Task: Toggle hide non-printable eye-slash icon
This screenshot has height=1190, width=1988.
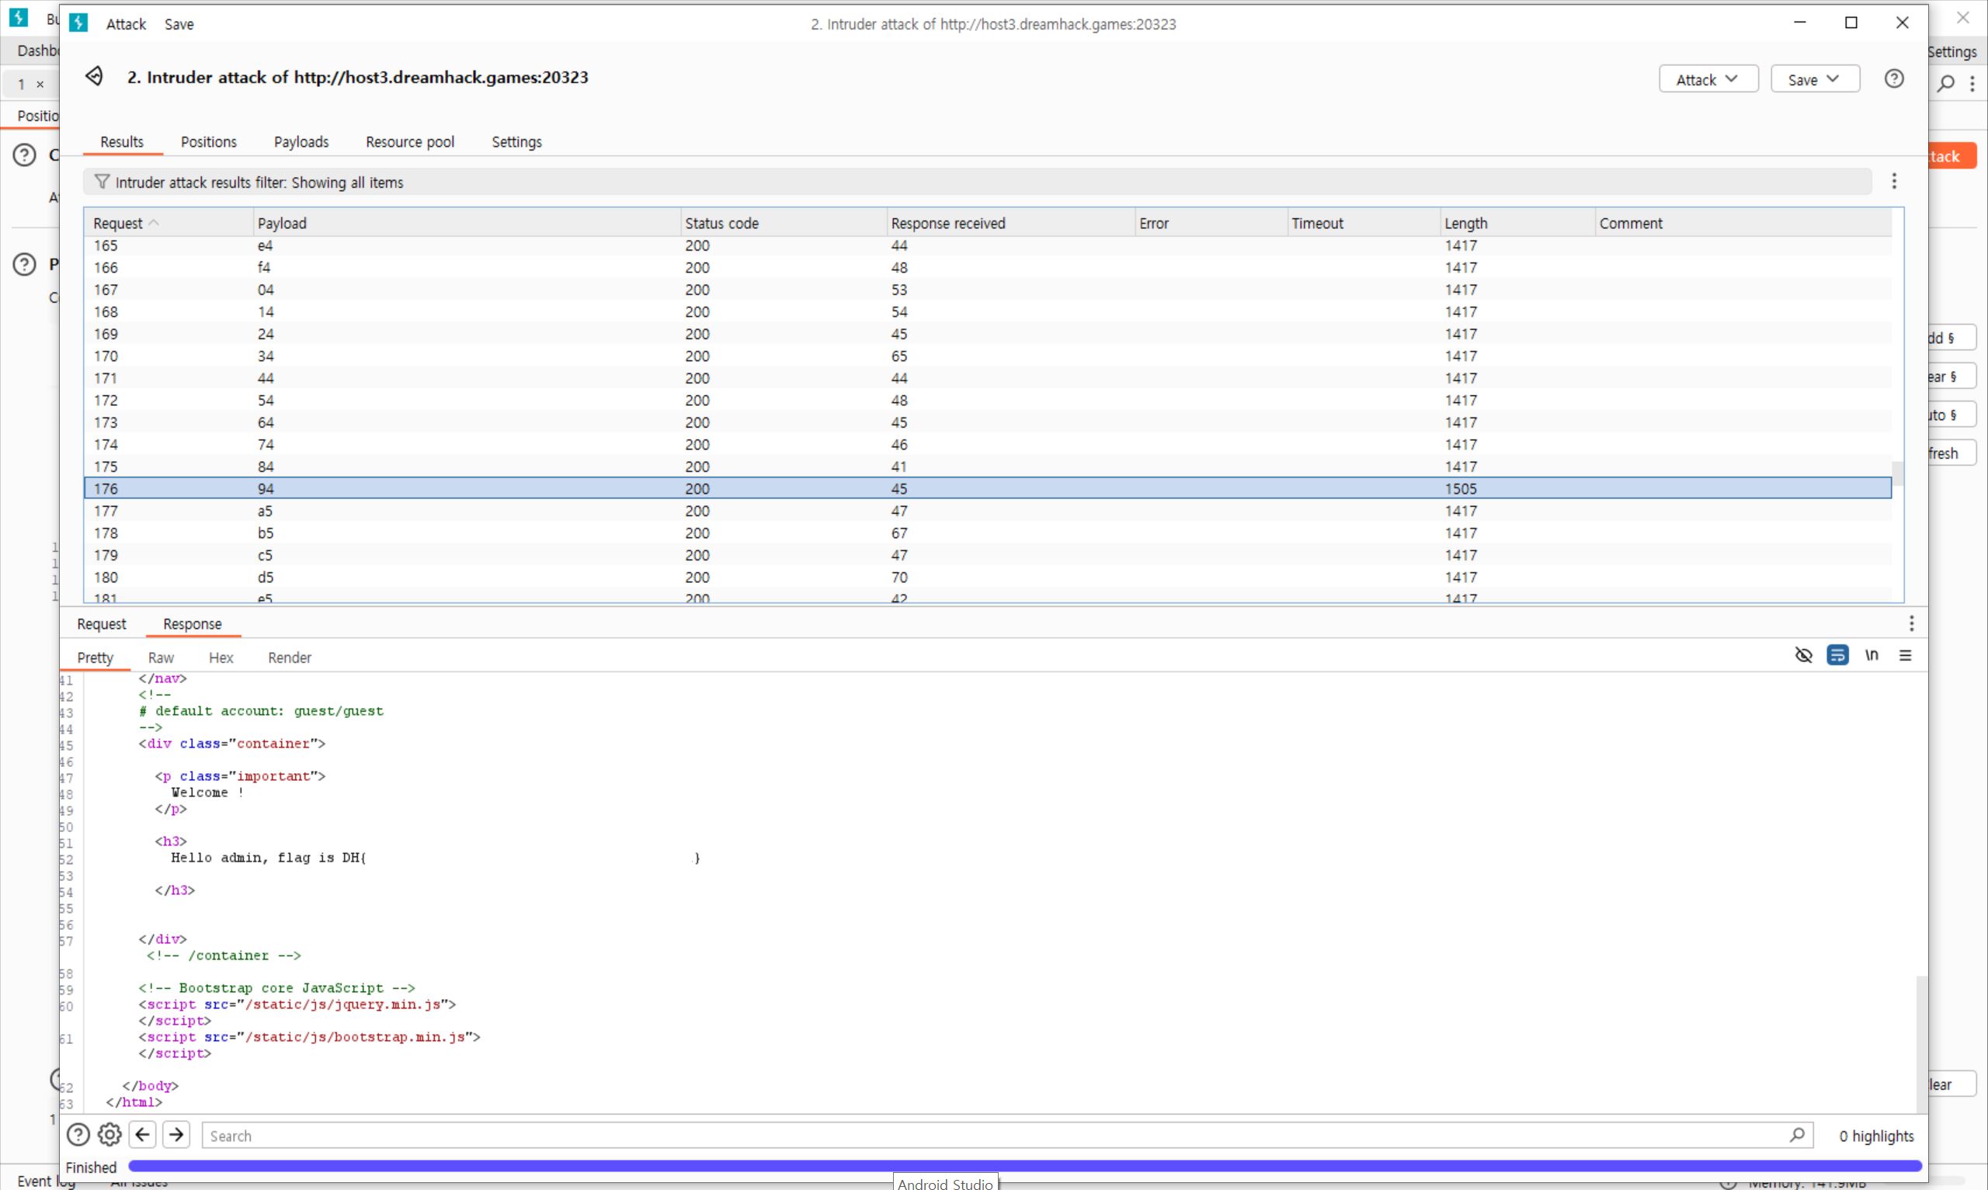Action: click(1803, 655)
